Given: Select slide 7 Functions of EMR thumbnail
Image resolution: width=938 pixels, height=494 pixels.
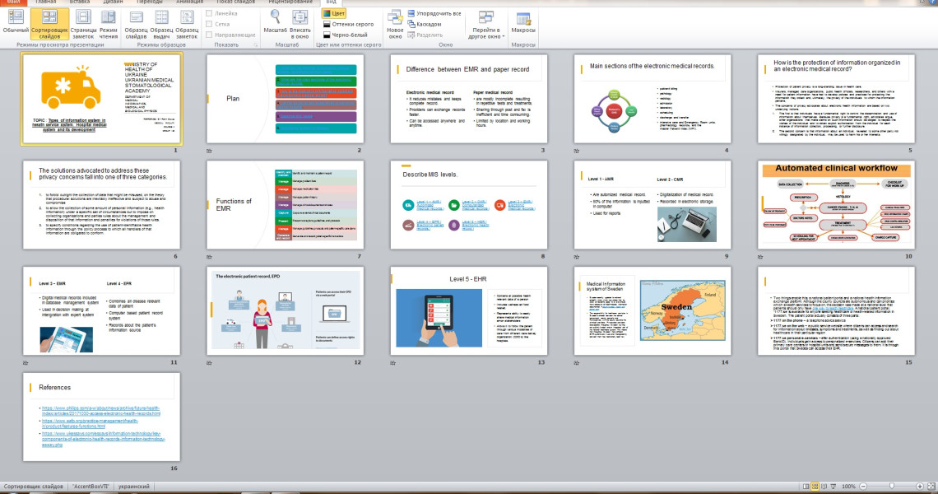Looking at the screenshot, I should click(286, 205).
